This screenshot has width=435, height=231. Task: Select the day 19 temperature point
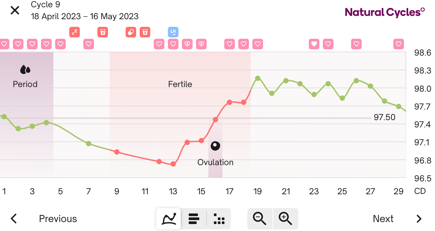click(258, 78)
